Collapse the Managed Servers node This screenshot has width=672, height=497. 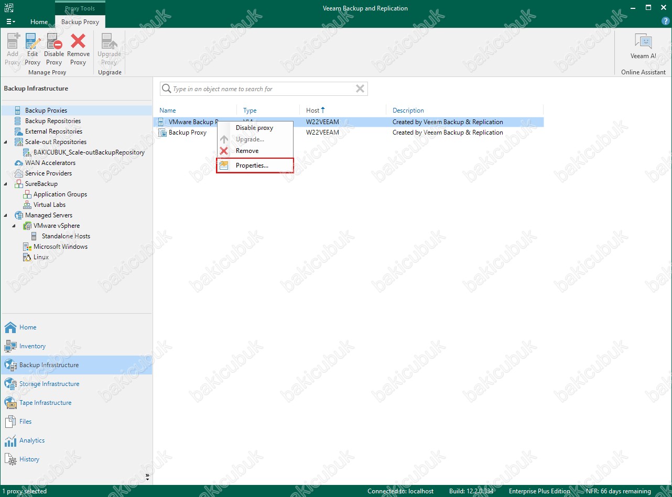pyautogui.click(x=6, y=215)
